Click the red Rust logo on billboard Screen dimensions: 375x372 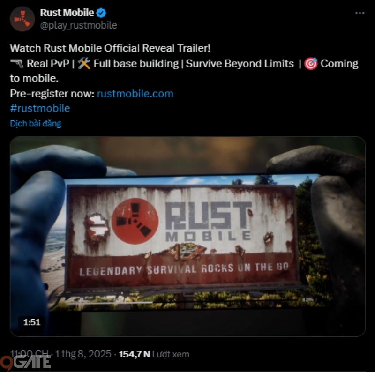(135, 221)
